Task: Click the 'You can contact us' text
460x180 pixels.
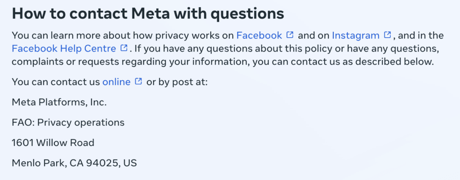Action: pos(56,82)
